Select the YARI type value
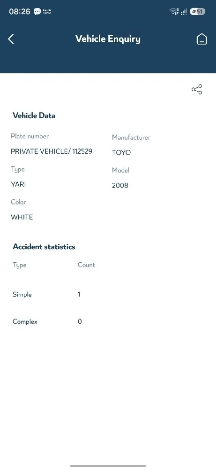The width and height of the screenshot is (216, 470). (19, 184)
